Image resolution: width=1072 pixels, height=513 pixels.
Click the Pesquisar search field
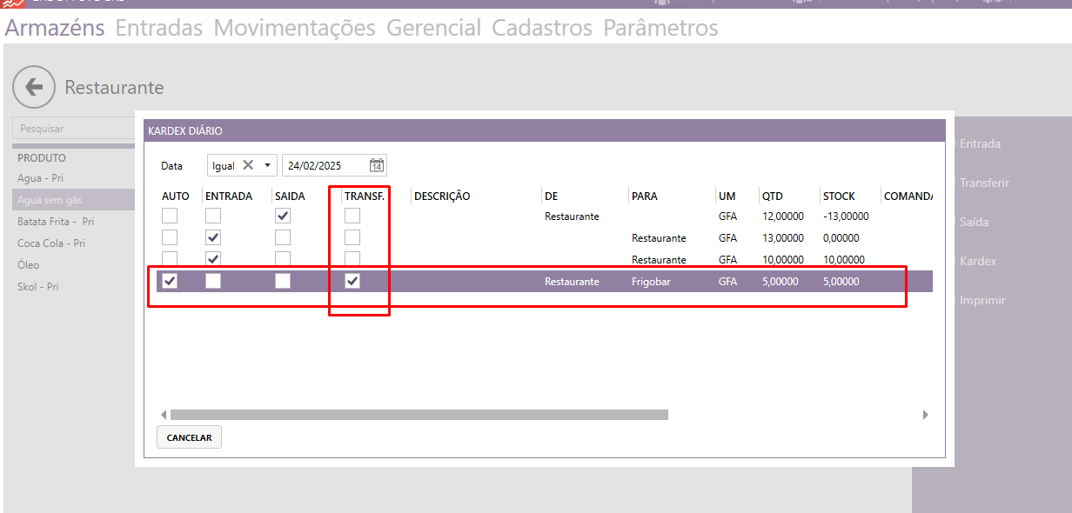[74, 128]
